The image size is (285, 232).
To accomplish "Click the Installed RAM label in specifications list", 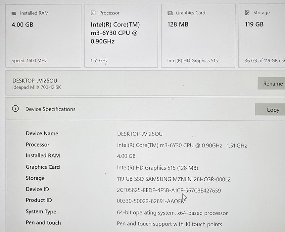I will pyautogui.click(x=43, y=155).
